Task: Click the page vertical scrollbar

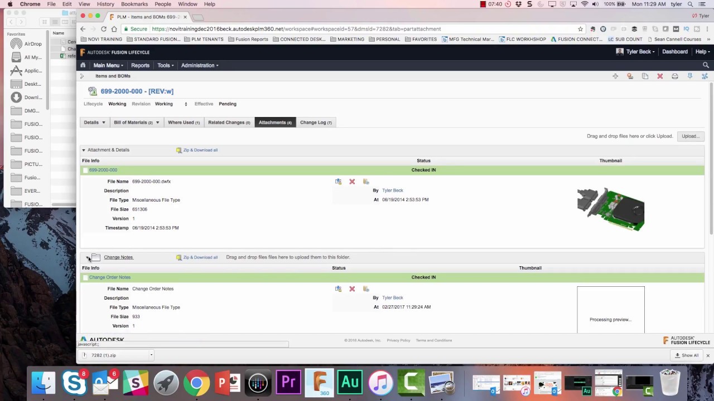Action: tap(711, 159)
